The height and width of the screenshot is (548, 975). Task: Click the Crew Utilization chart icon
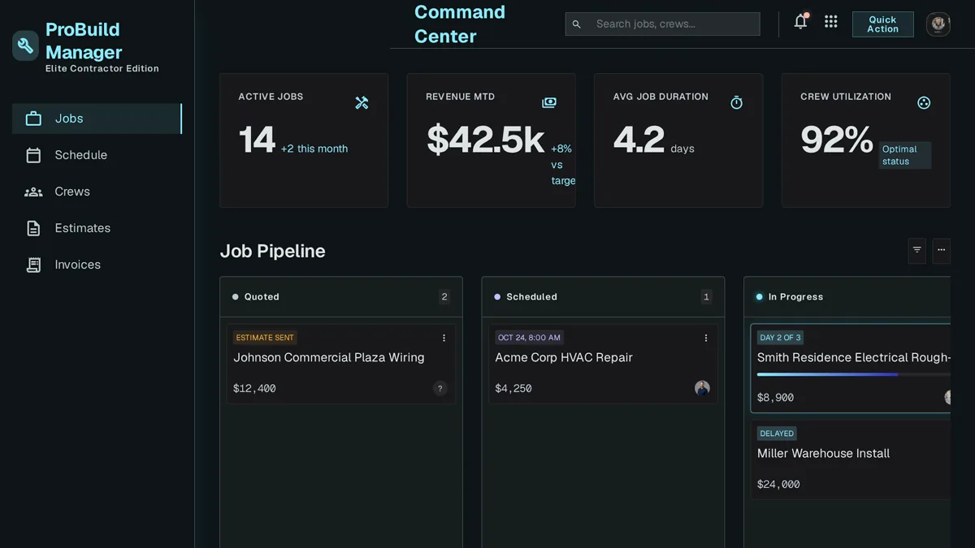[x=924, y=102]
